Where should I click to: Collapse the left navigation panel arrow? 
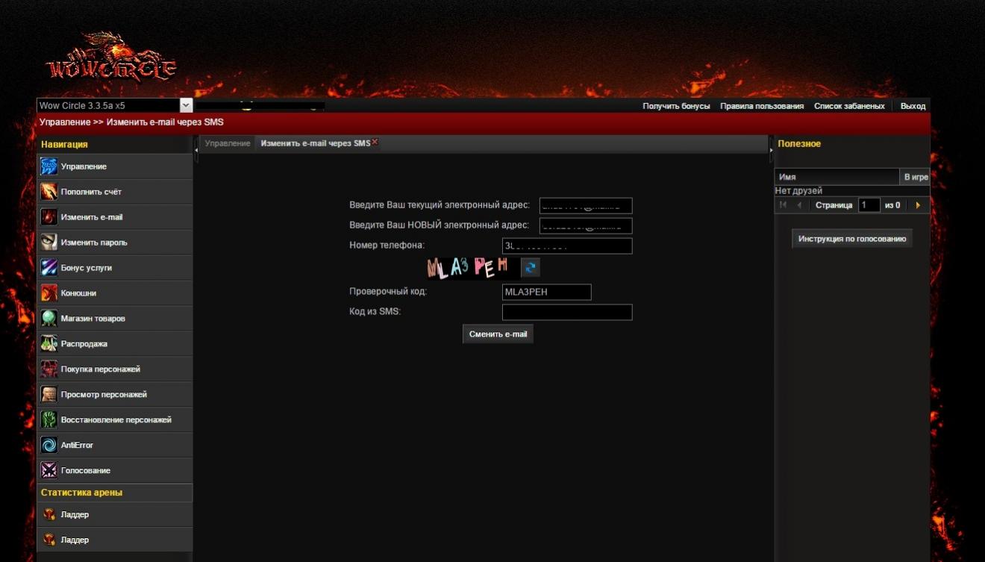point(196,149)
